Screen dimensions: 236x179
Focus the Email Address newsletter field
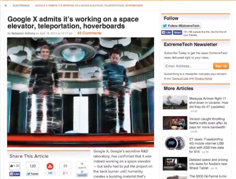click(187, 66)
